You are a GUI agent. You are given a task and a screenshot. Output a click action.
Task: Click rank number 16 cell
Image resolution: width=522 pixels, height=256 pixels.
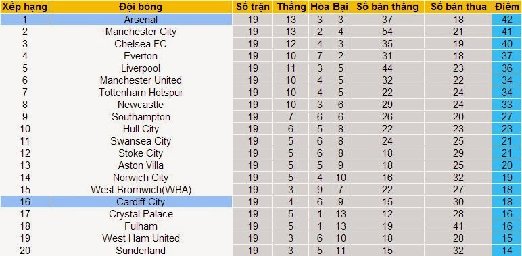pyautogui.click(x=24, y=201)
